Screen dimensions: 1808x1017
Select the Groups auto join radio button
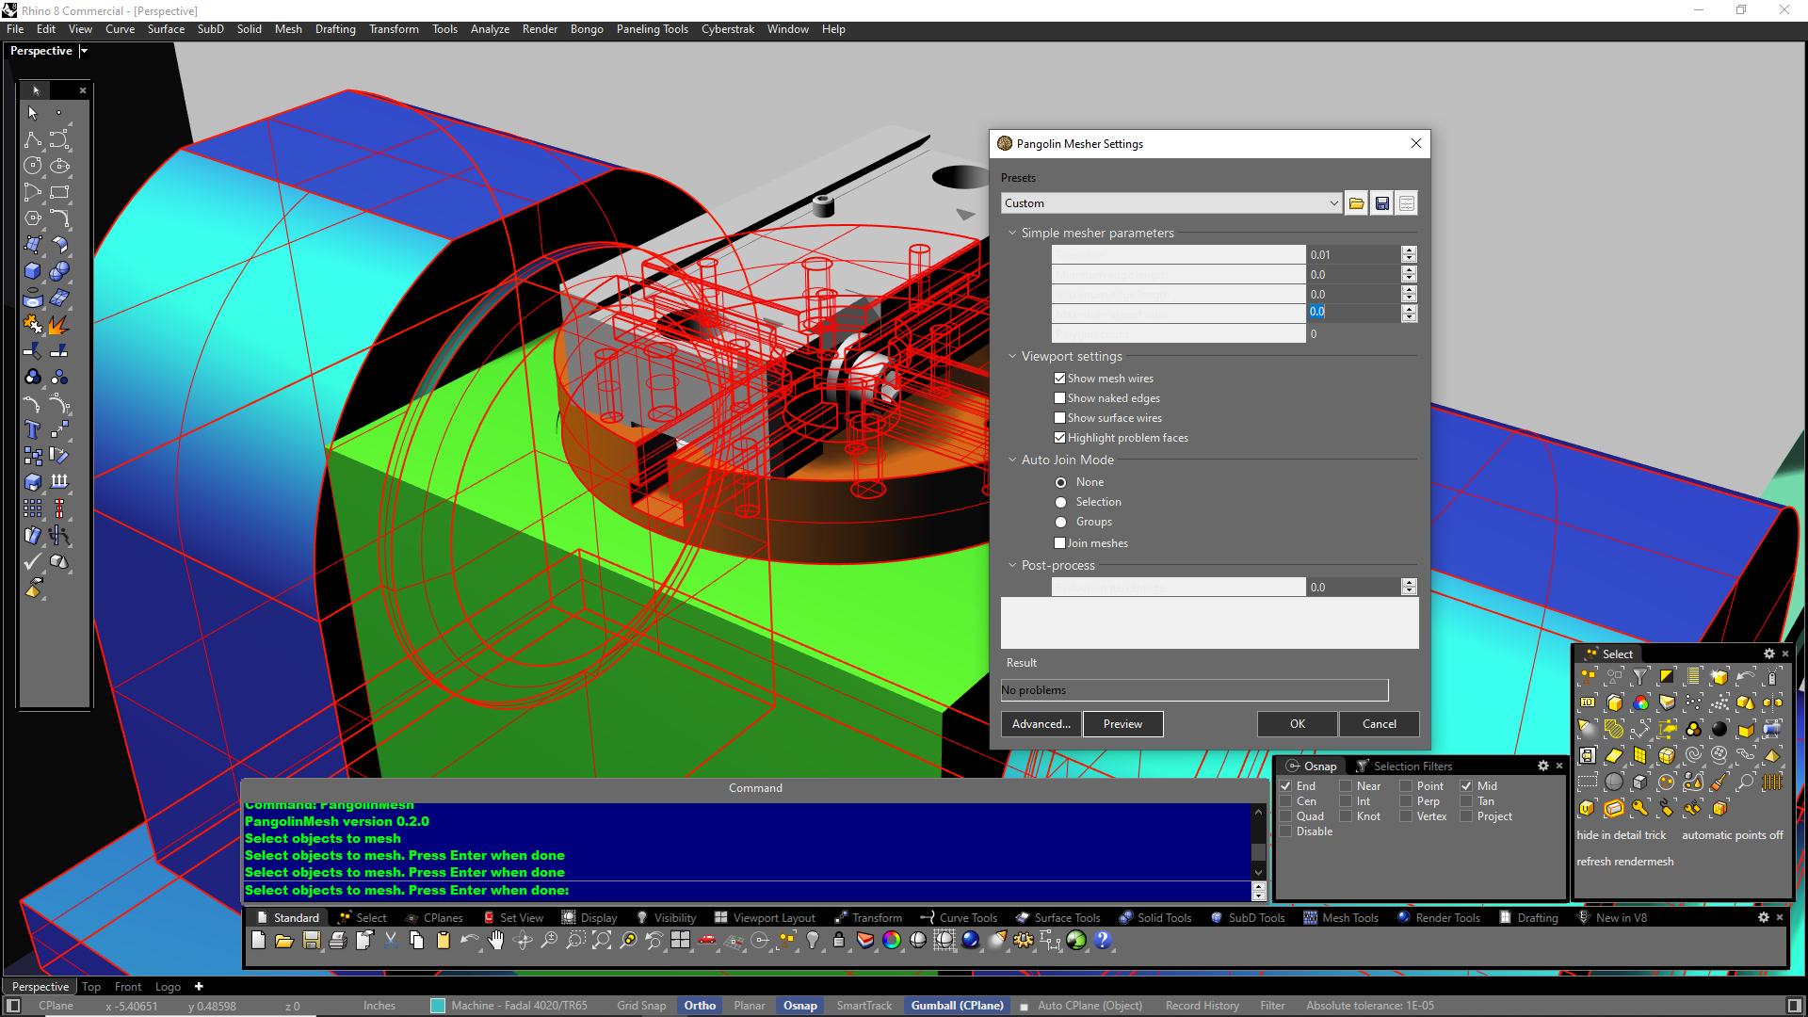(1060, 523)
